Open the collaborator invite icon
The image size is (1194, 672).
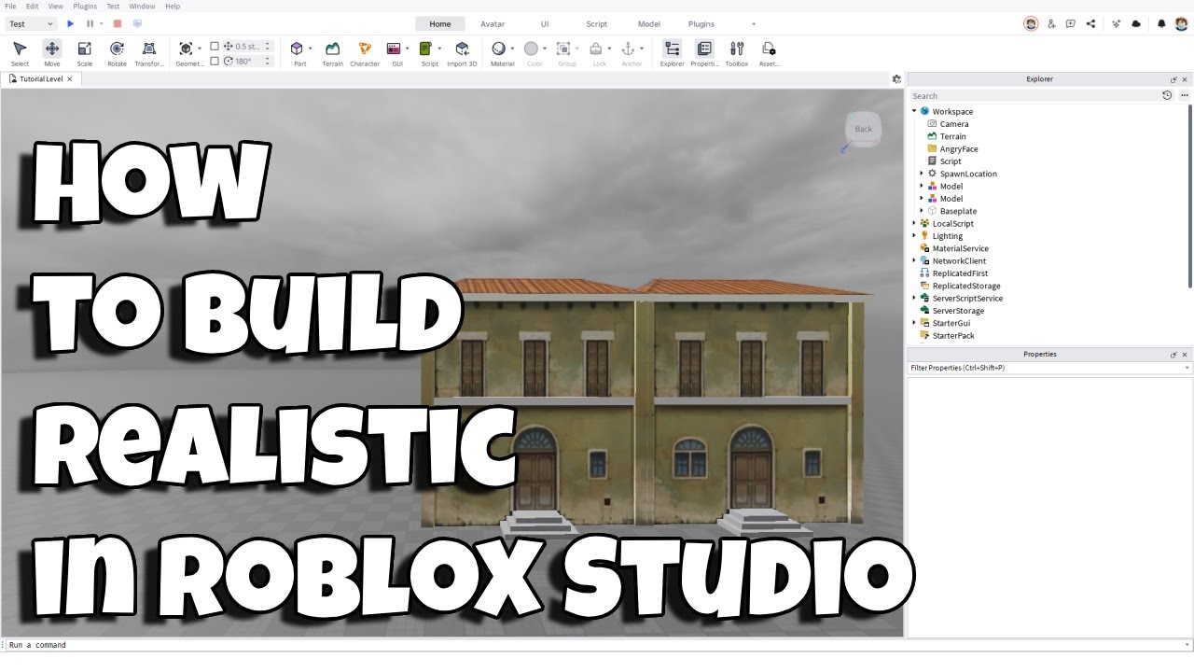click(x=1051, y=23)
